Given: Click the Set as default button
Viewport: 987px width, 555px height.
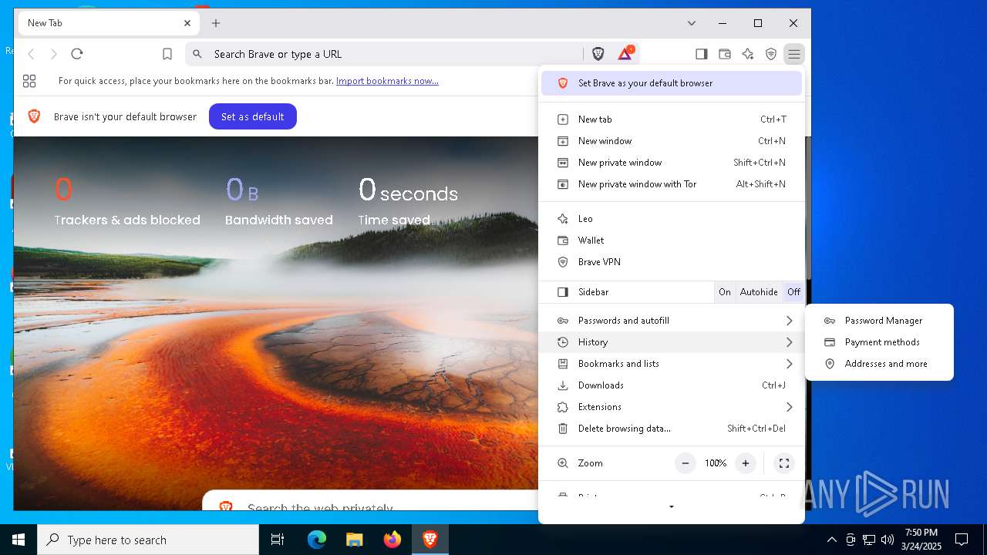Looking at the screenshot, I should click(253, 116).
